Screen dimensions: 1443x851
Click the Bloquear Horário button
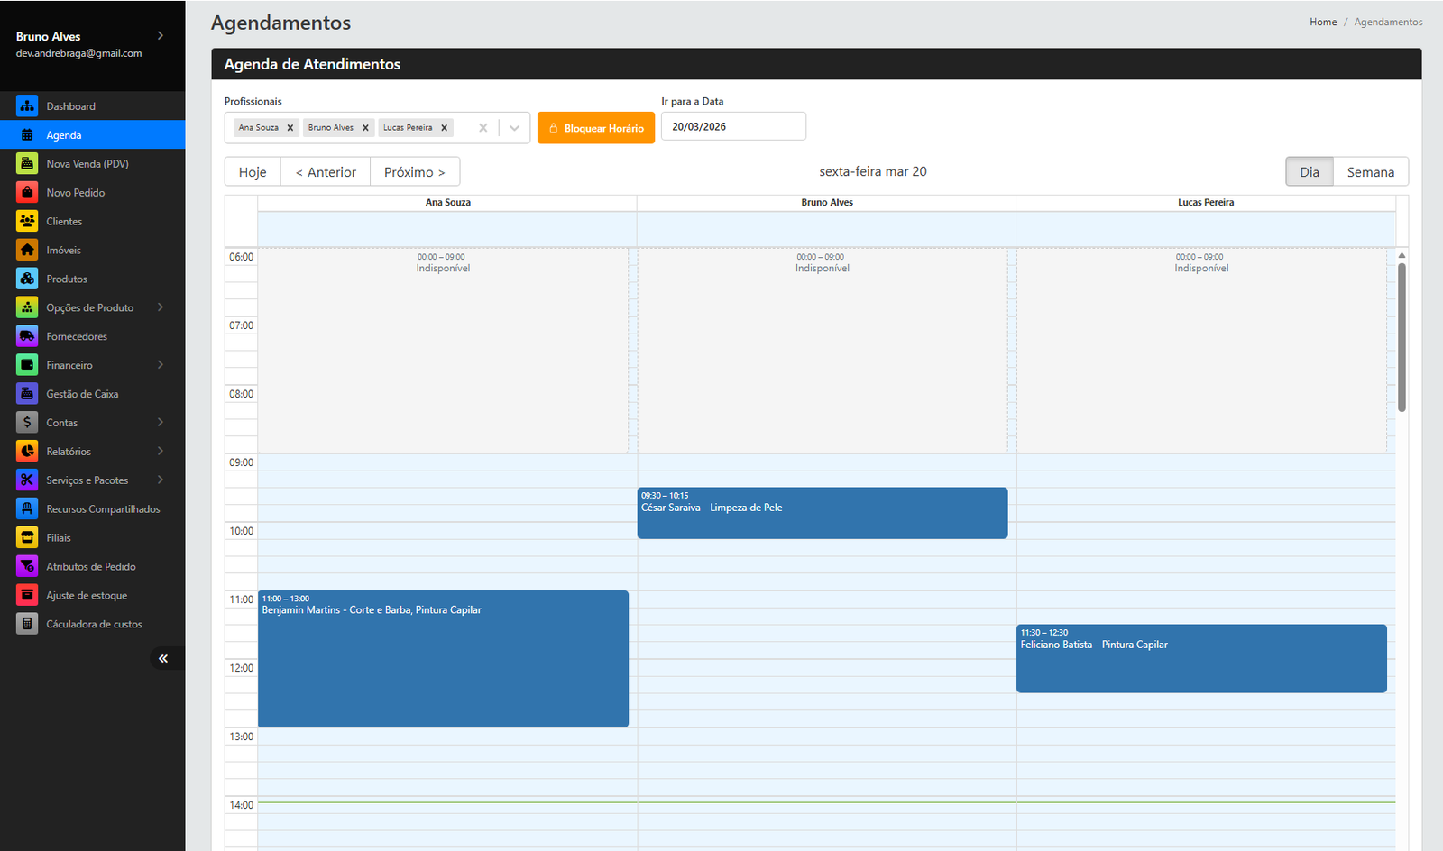(x=596, y=128)
